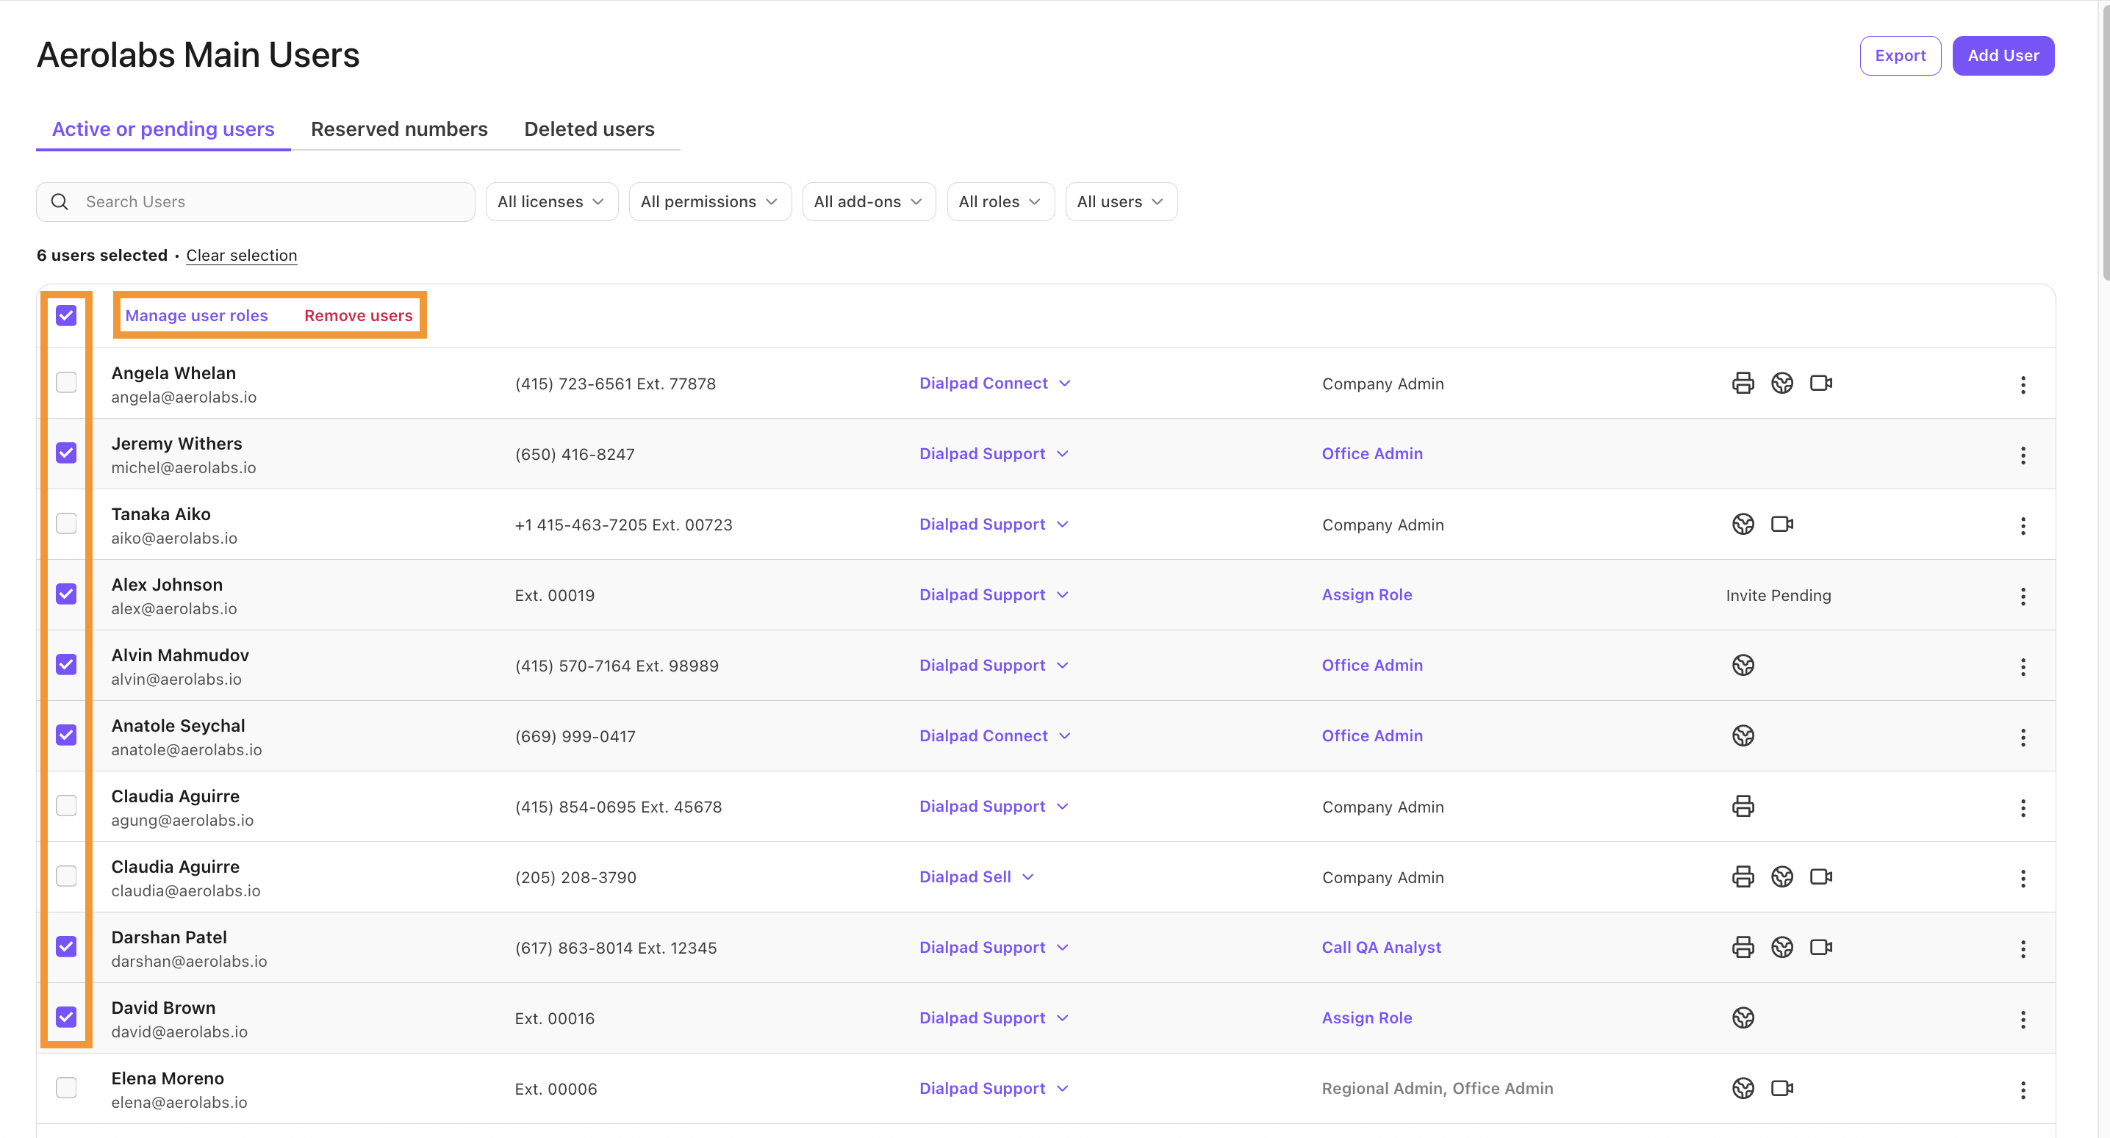Image resolution: width=2110 pixels, height=1138 pixels.
Task: Expand the Dialpad Sell license dropdown
Action: coord(977,876)
